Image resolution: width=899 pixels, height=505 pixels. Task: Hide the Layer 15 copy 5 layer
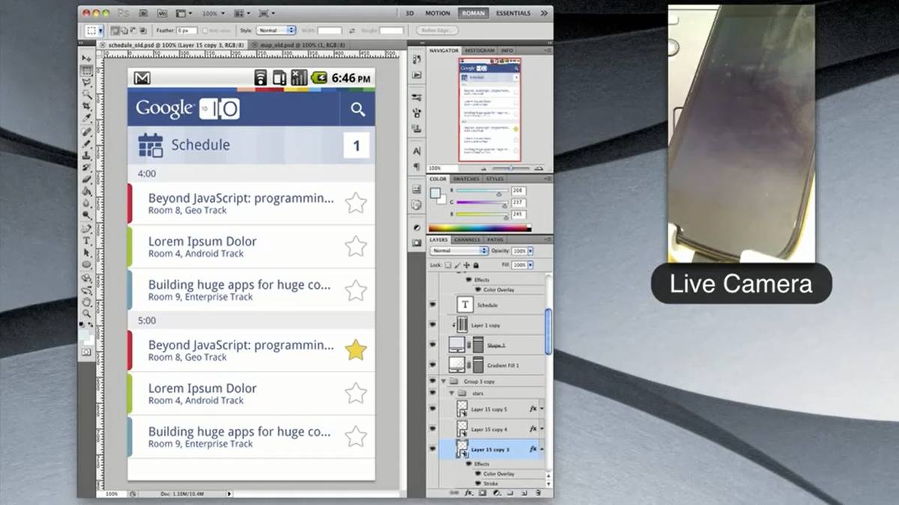tap(433, 409)
